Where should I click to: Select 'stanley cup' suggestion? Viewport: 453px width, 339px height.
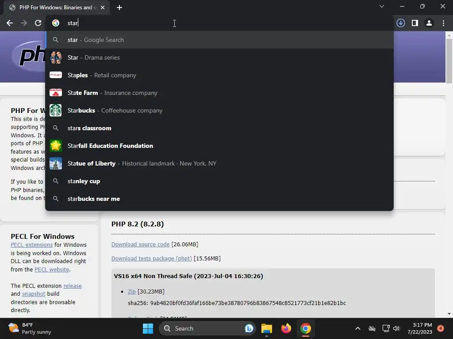pyautogui.click(x=219, y=181)
